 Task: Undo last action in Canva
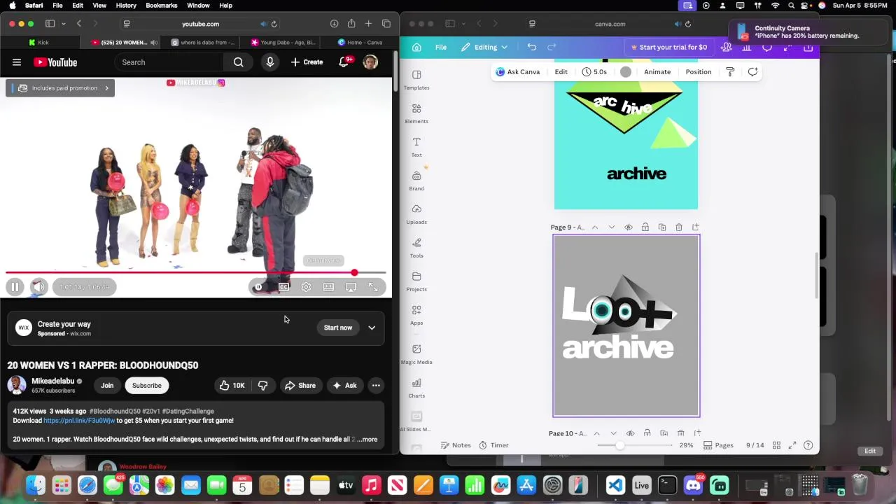532,48
